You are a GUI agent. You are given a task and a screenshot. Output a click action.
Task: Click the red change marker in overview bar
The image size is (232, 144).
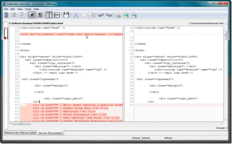coord(6,38)
